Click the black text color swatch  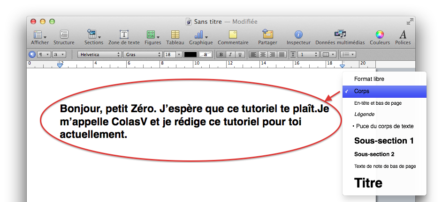click(191, 55)
